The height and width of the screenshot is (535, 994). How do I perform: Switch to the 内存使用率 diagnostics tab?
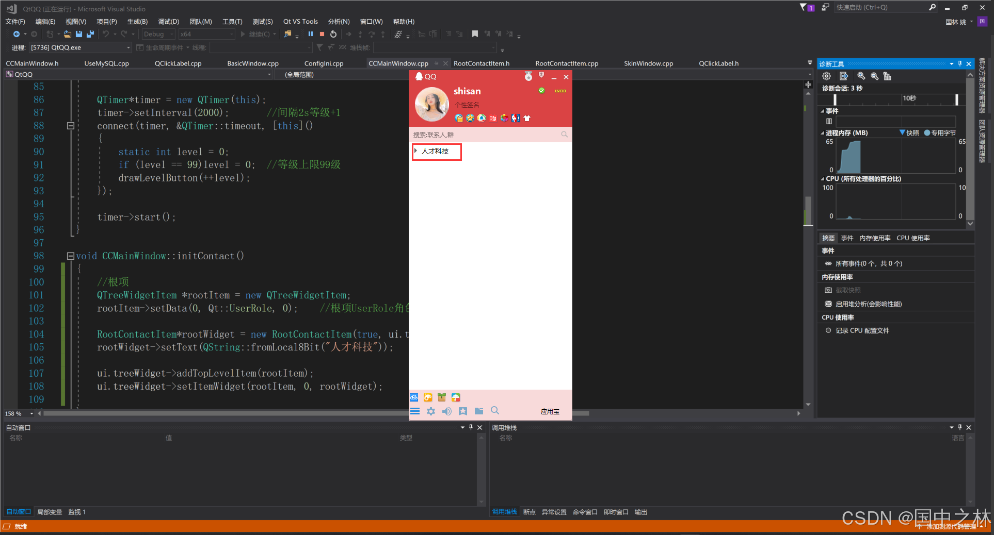click(x=875, y=238)
